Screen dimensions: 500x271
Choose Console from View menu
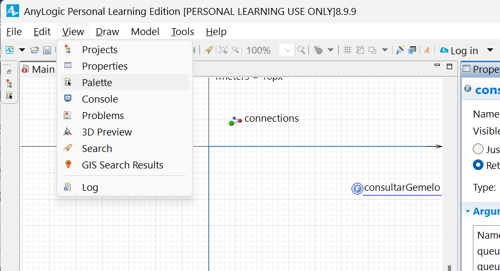(124, 99)
